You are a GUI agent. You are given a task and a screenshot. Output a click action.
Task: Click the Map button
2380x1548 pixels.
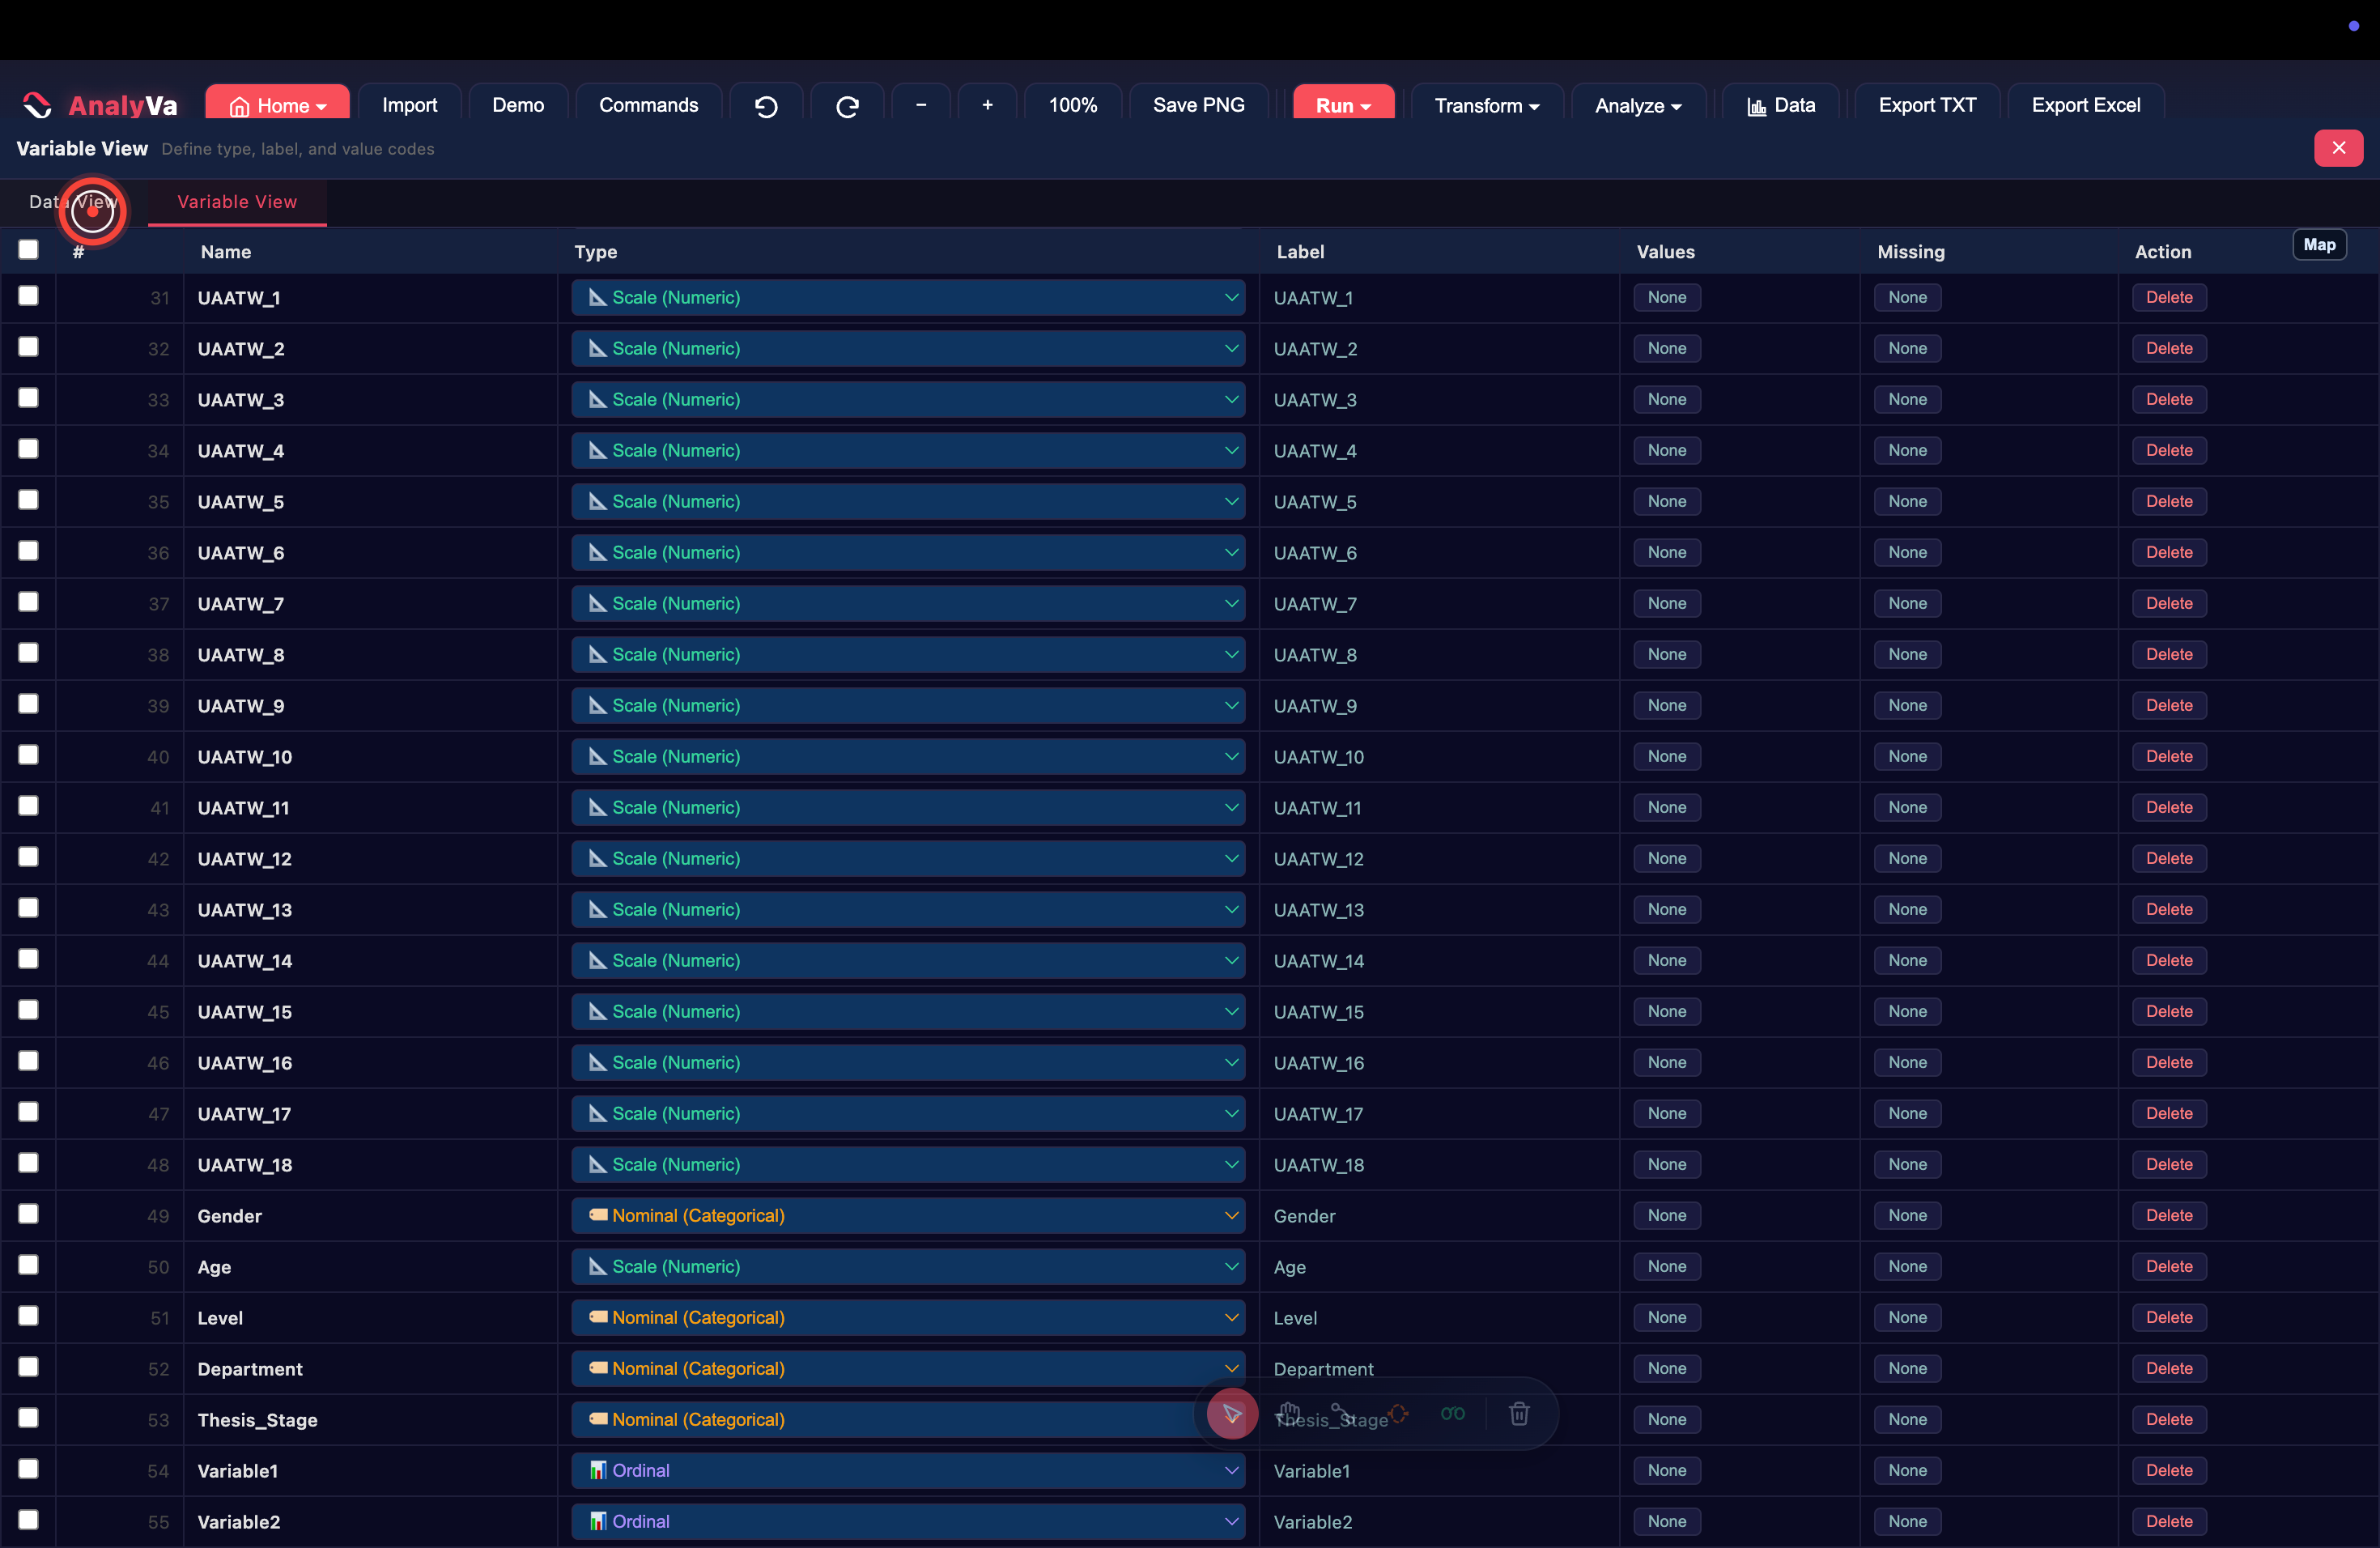pos(2319,245)
